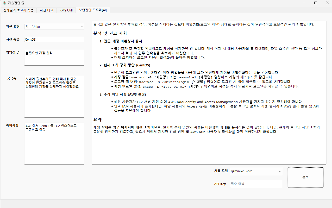The image size is (332, 208).
Task: Click the 추가 확인 사항 (AWS 환경) section title
Action: [x=123, y=94]
